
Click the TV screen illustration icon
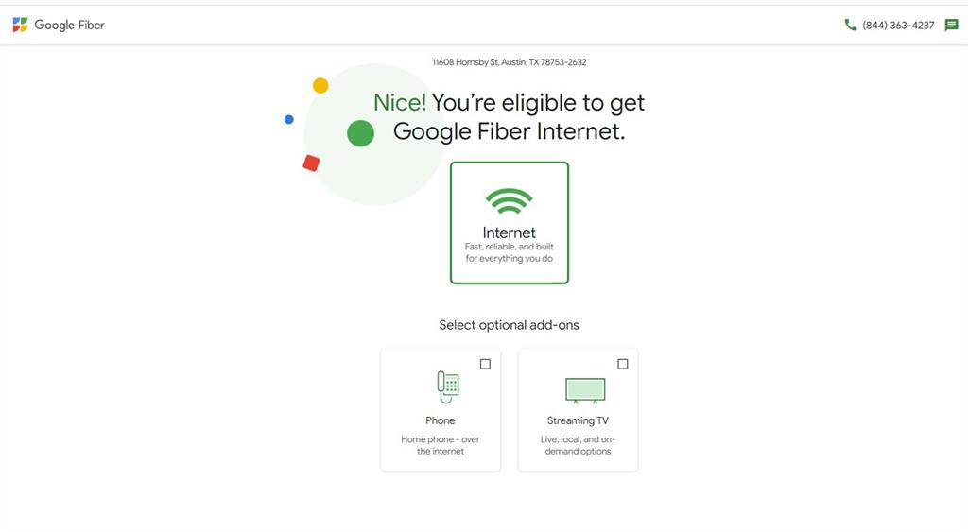[x=585, y=390]
